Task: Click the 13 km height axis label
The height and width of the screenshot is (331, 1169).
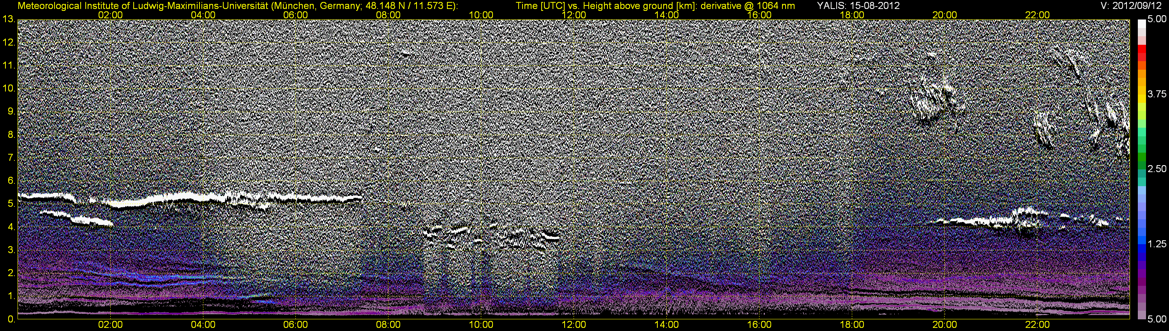Action: 9,19
